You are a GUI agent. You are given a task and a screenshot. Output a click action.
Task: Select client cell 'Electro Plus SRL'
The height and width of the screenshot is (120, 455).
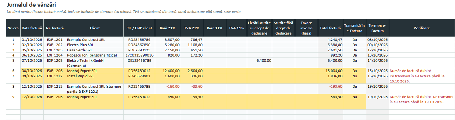pos(95,45)
